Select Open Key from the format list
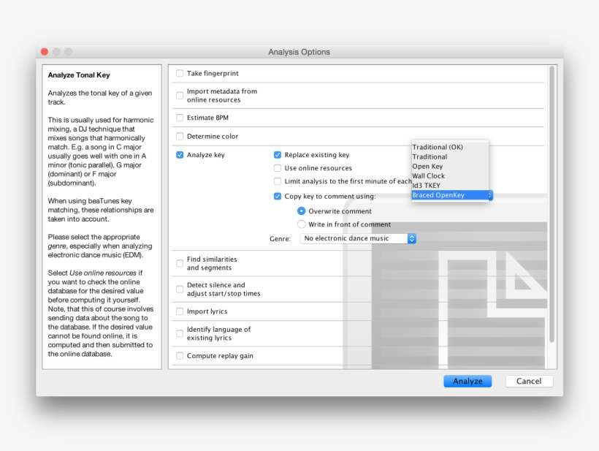The height and width of the screenshot is (451, 599). 427,167
